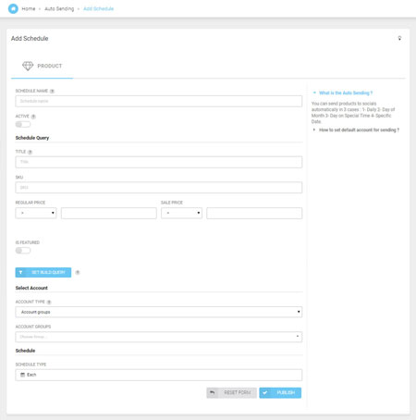Expand 'How to set default account' help
Screen dimensions: 416x420
(359, 130)
